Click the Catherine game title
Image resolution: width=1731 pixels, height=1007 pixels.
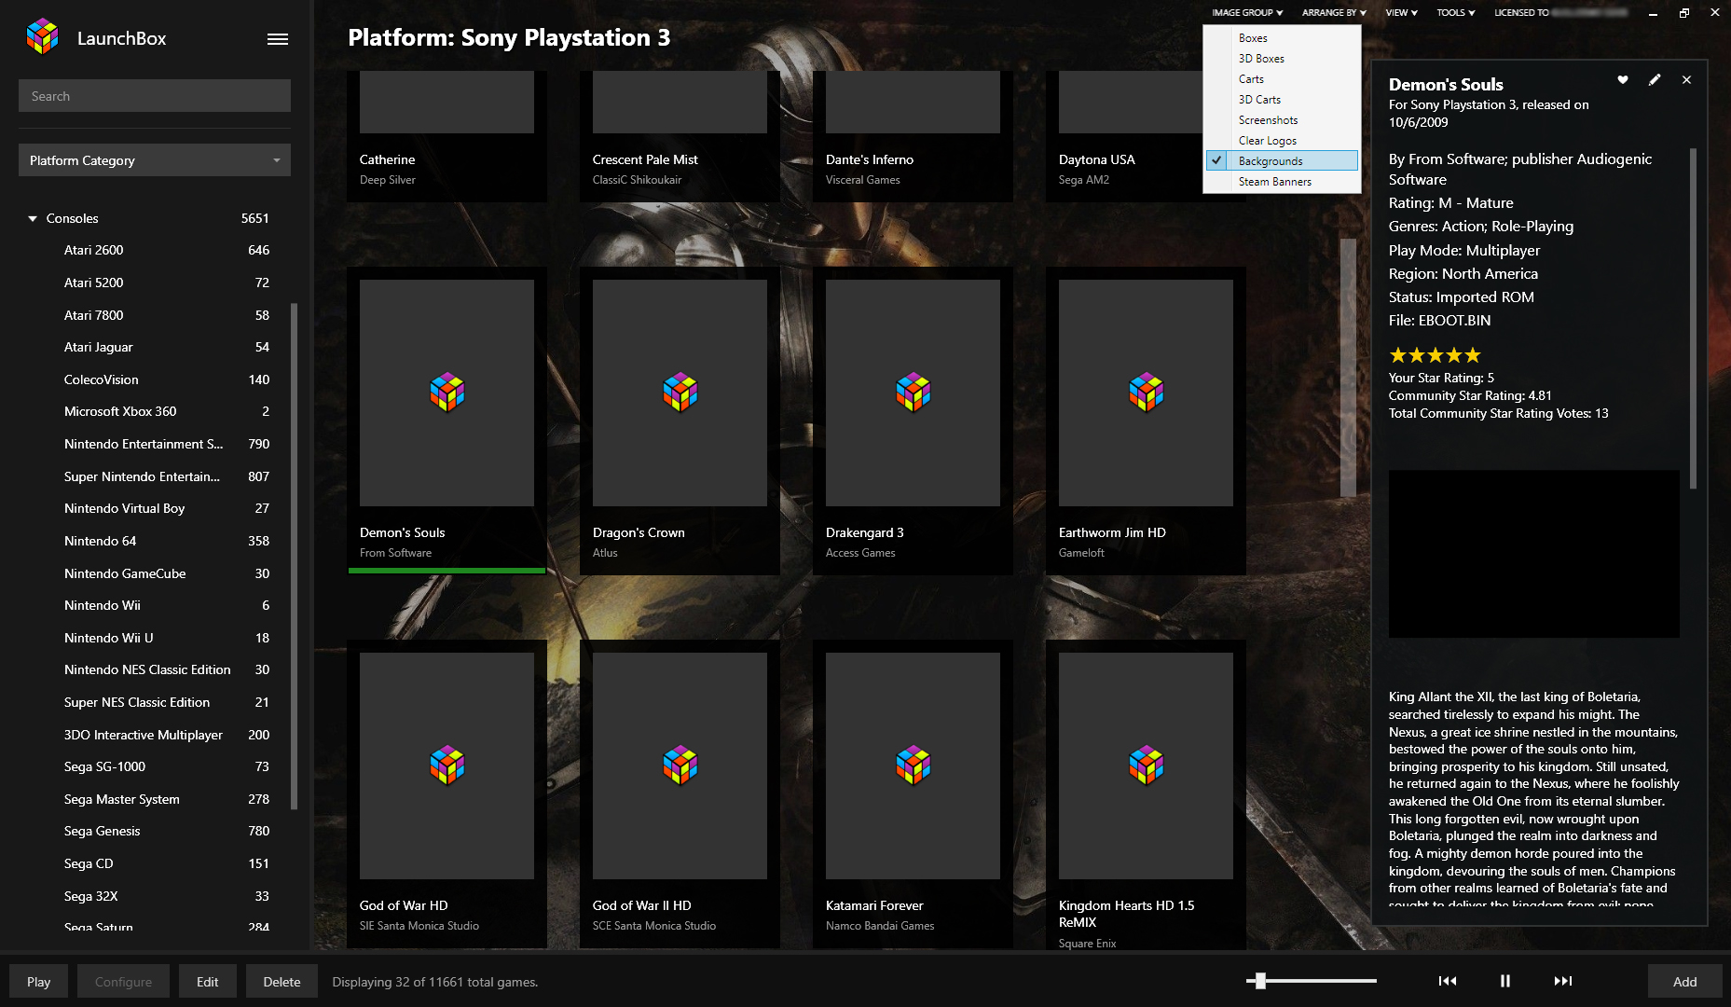click(x=387, y=159)
